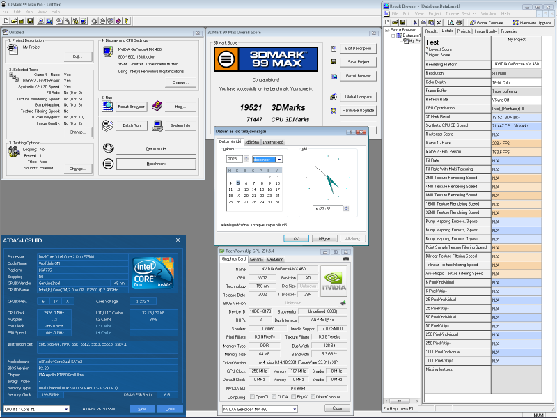Switch to Időzóna tab in date dialog
557x418 pixels.
(x=252, y=142)
